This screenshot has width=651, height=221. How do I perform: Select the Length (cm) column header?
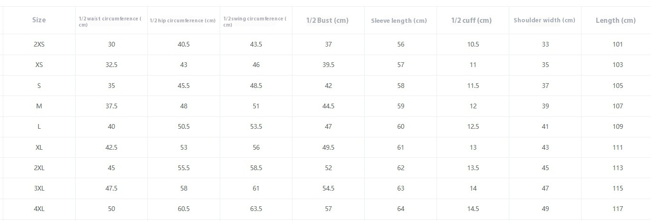(616, 20)
